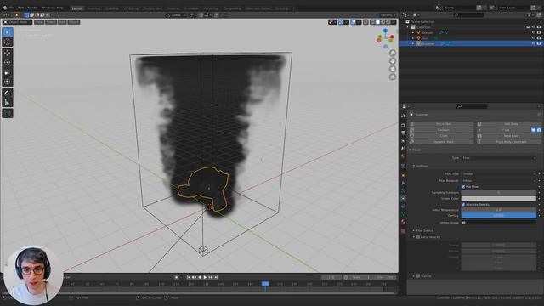Image resolution: width=544 pixels, height=306 pixels.
Task: Enable the Initial Velocity checkbox
Action: (418, 237)
